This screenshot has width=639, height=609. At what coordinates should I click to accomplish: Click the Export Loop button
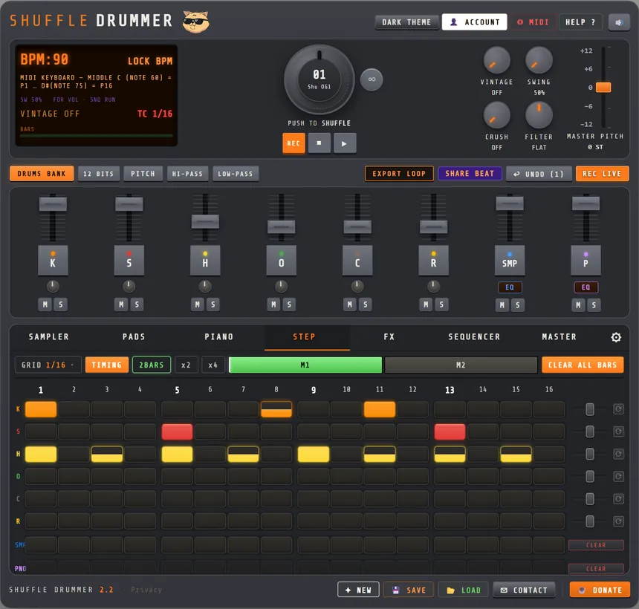pos(399,174)
